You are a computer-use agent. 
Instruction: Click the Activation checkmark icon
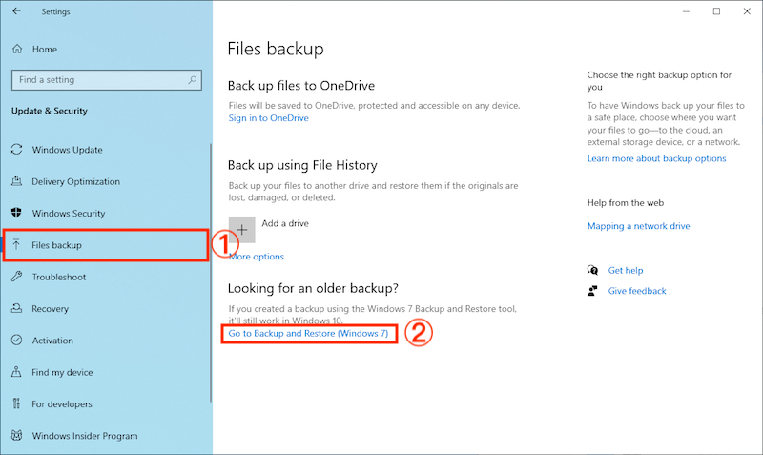(16, 341)
